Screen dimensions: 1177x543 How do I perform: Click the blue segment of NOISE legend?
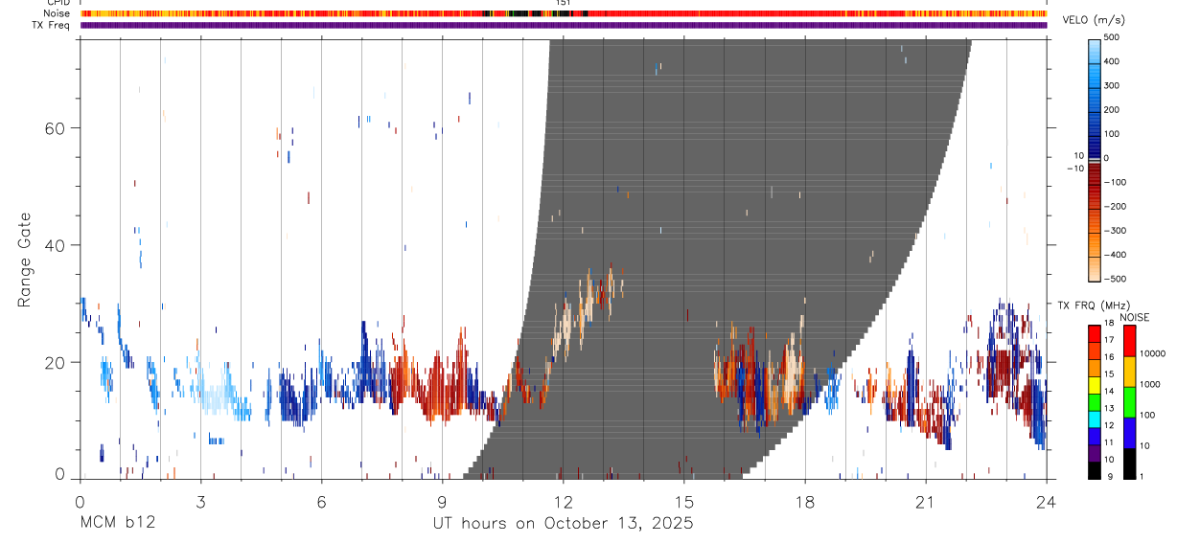[1129, 433]
